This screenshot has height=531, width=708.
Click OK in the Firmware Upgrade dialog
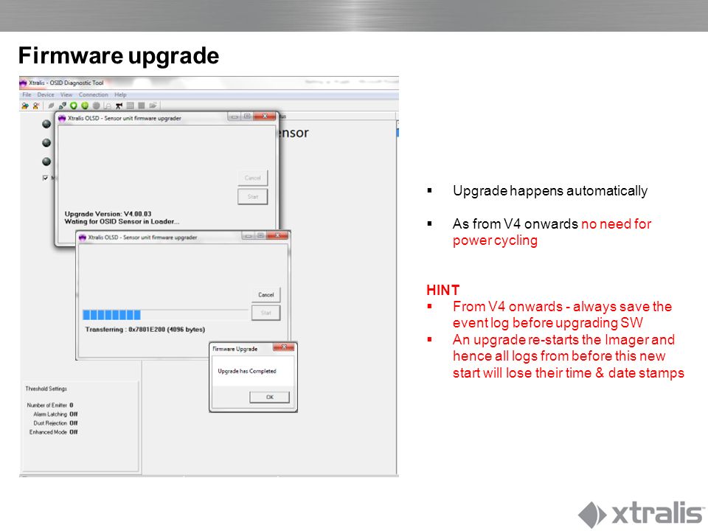pyautogui.click(x=270, y=398)
